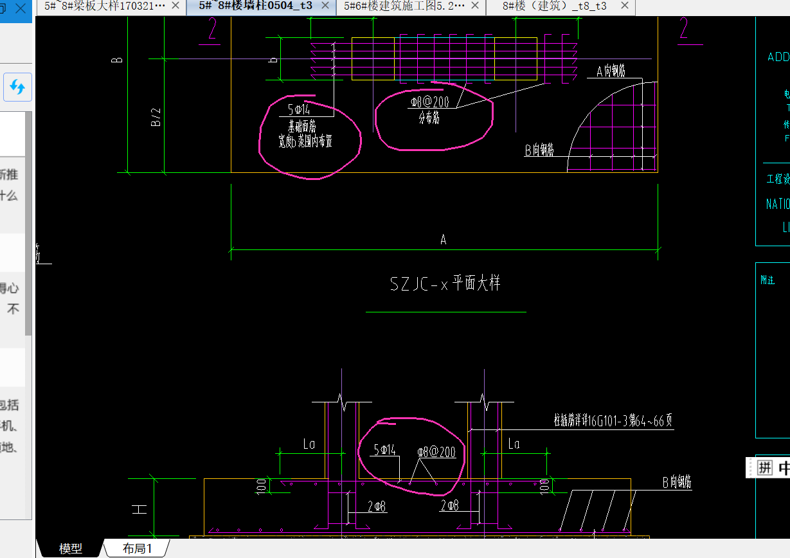Select the H height dimension label
This screenshot has height=558, width=790.
139,509
